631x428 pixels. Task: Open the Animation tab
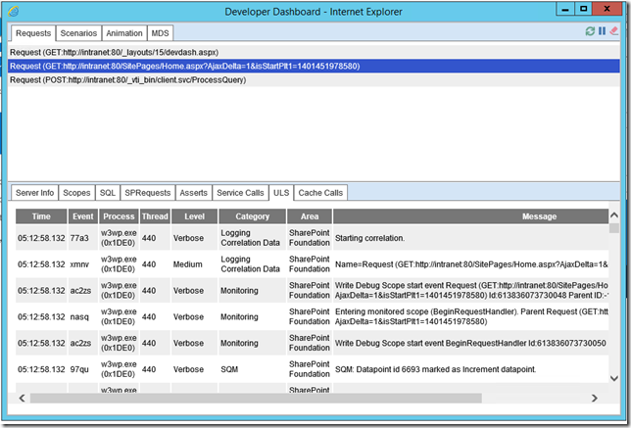point(124,32)
